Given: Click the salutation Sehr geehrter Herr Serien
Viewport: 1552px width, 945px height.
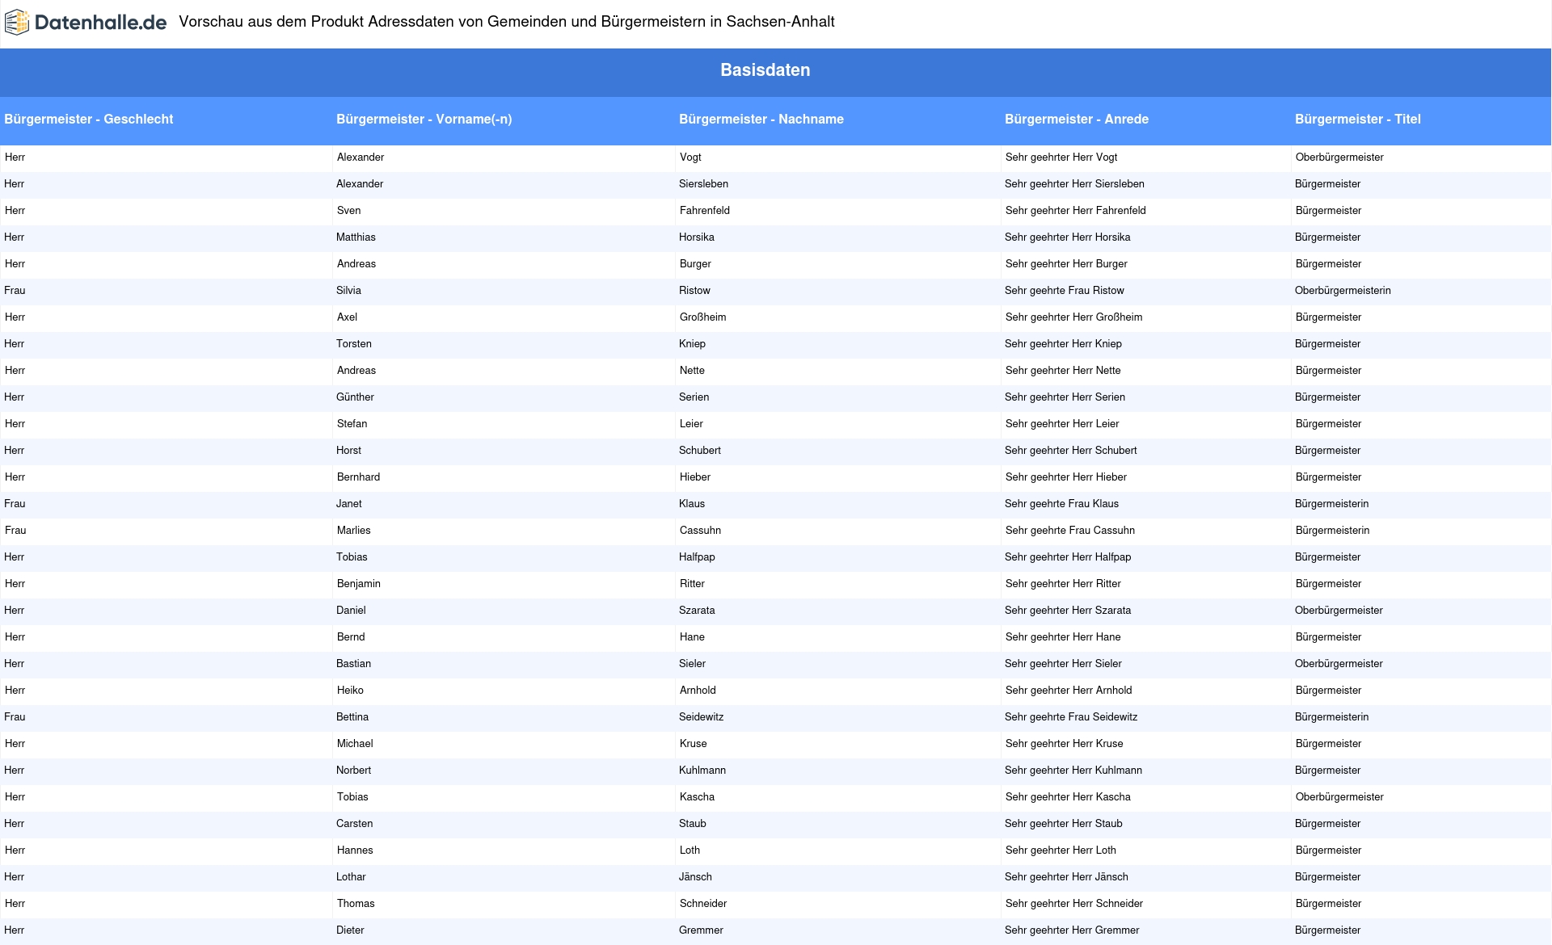Looking at the screenshot, I should [1065, 397].
